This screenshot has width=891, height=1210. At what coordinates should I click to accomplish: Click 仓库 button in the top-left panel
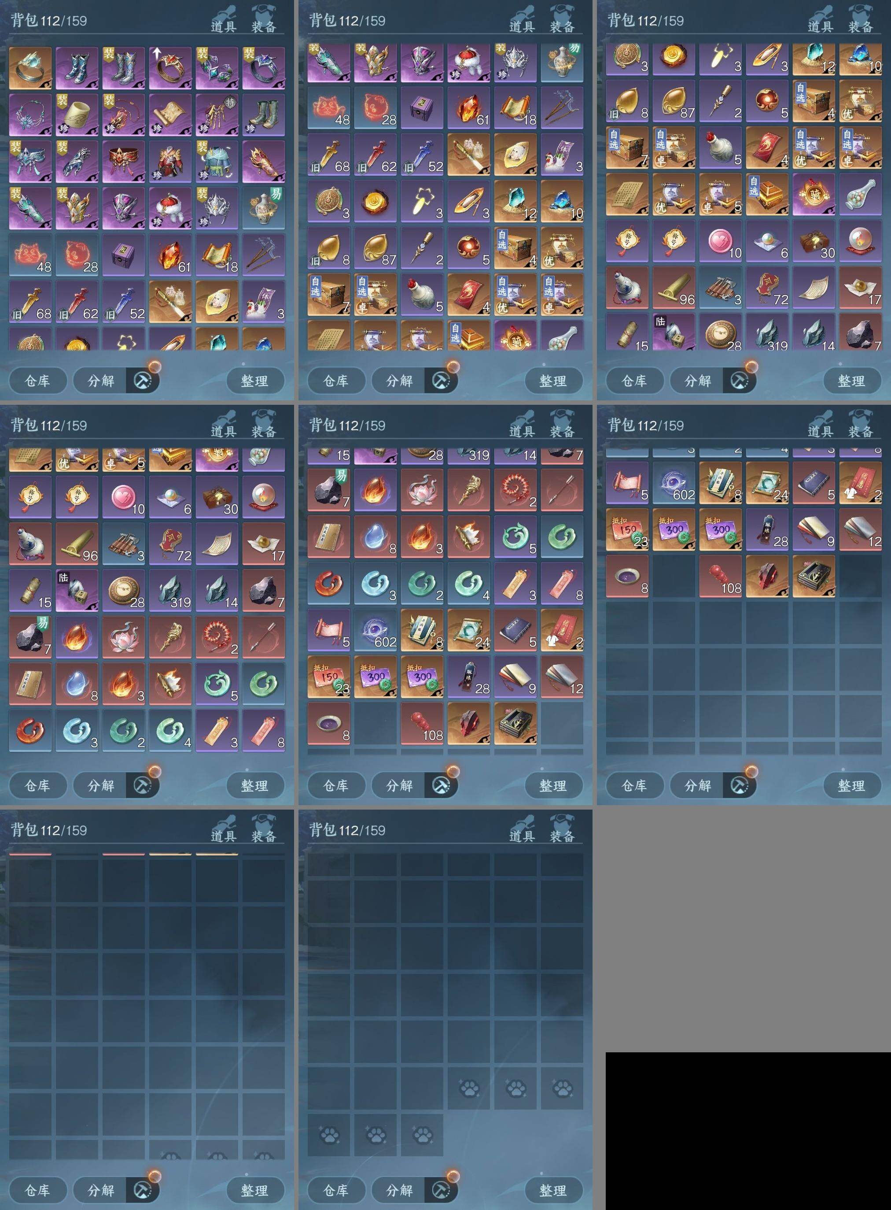coord(37,381)
